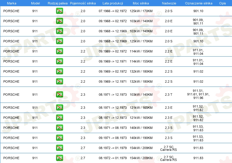Click fuel icon of 2.0 S from 09.1968

tap(59, 41)
